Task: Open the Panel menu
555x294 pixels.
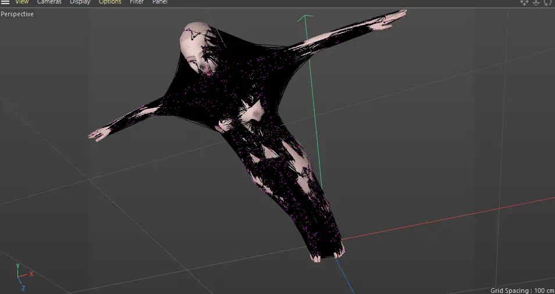Action: [160, 2]
